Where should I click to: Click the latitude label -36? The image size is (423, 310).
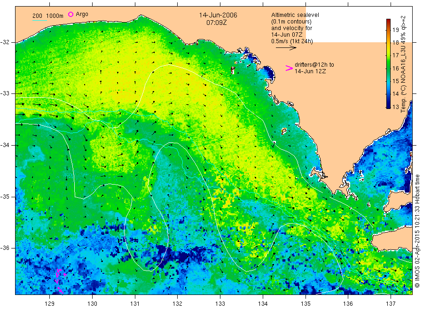pyautogui.click(x=5, y=248)
